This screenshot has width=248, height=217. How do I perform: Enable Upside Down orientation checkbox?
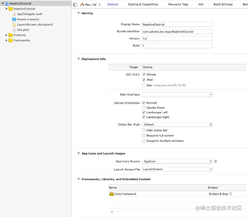(x=143, y=108)
